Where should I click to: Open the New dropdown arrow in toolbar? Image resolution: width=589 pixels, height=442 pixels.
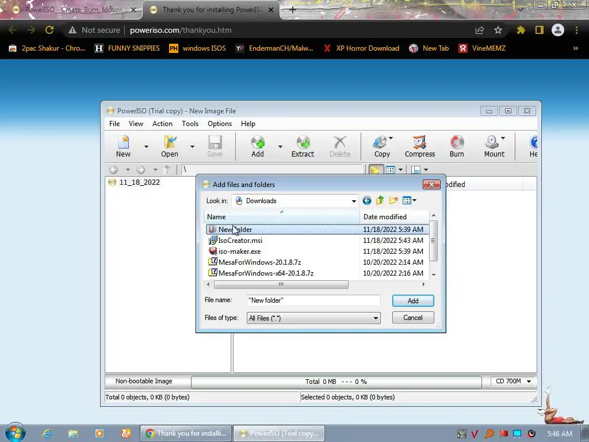tap(146, 147)
